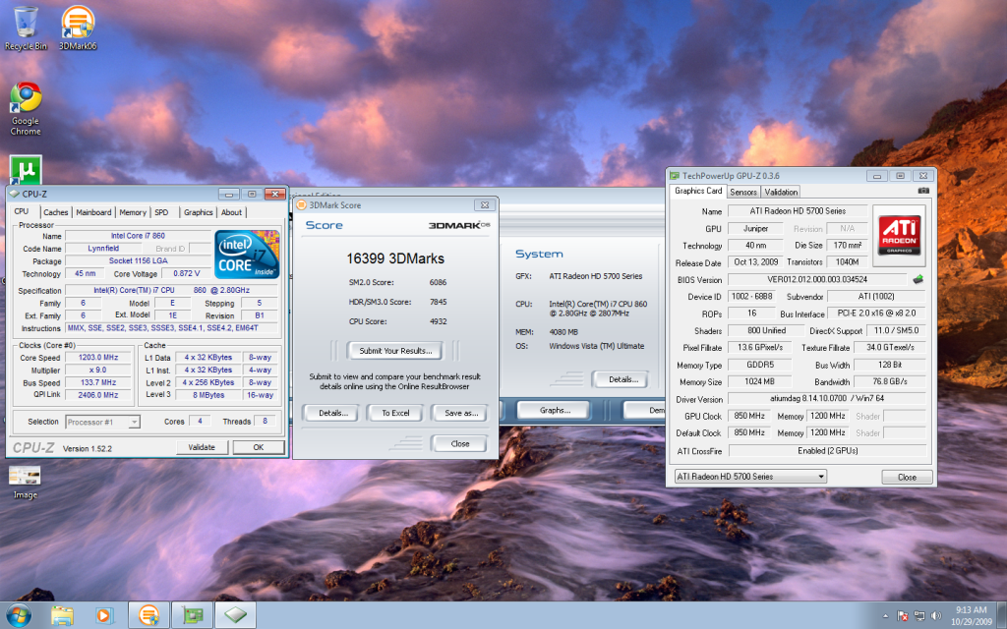Click the BIOS save chip icon in GPU-Z

[x=918, y=279]
